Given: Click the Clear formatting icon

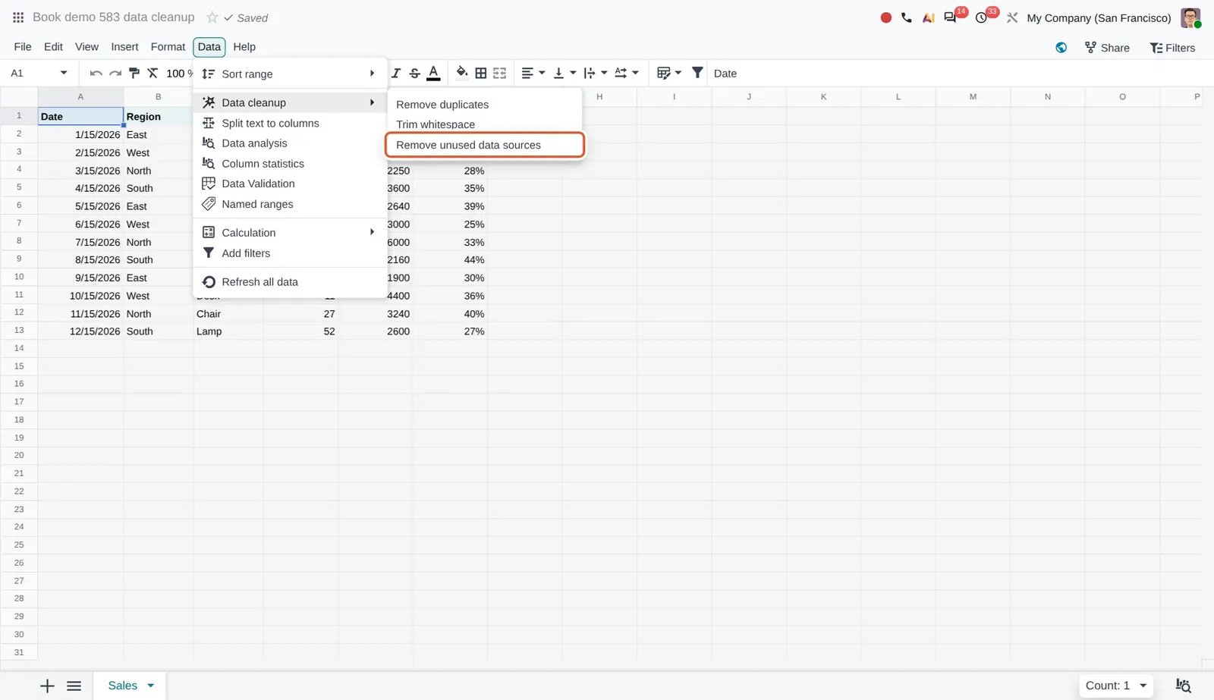Looking at the screenshot, I should (x=153, y=73).
